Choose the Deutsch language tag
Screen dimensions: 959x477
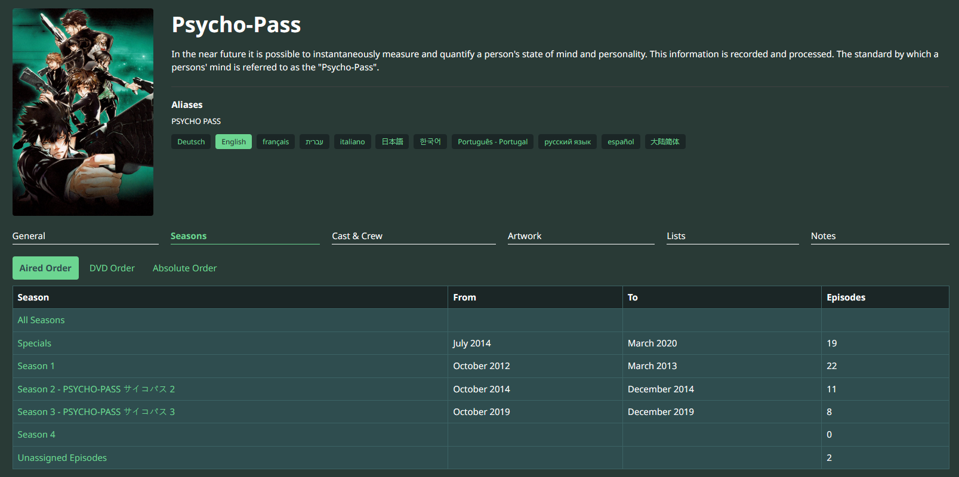(x=191, y=142)
